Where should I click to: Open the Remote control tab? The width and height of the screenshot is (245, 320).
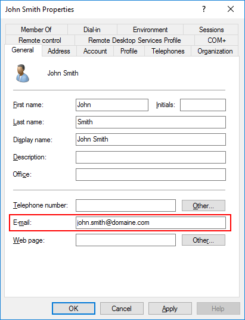(40, 40)
